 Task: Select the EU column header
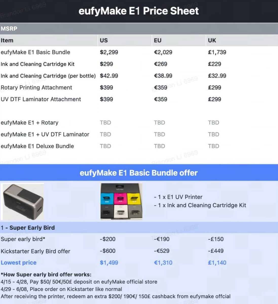[x=158, y=41]
